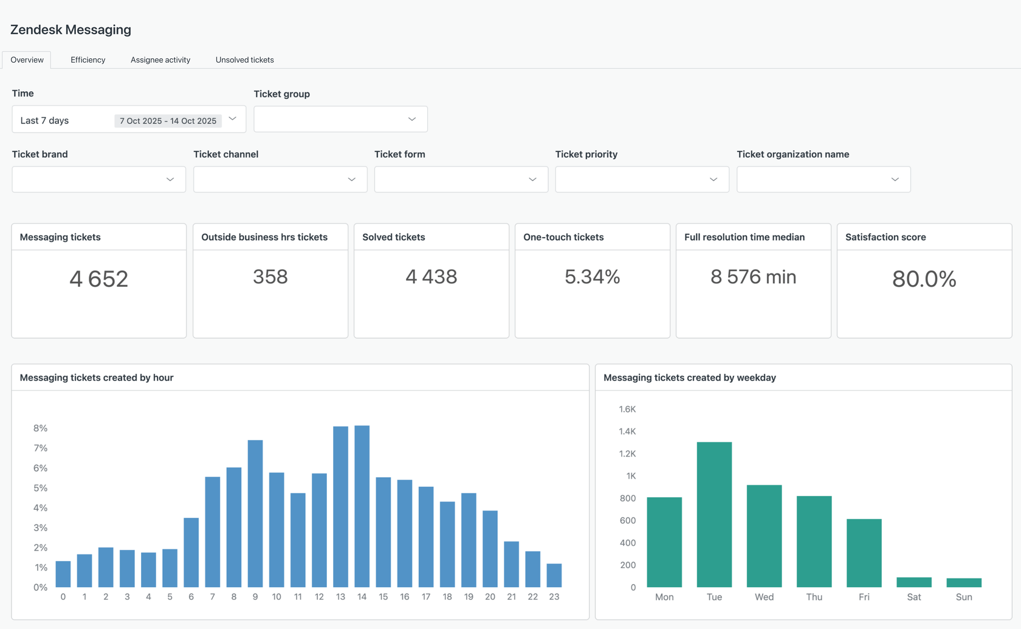This screenshot has height=629, width=1021.
Task: Select the date range 7 Oct - 14 Oct
Action: pos(168,120)
